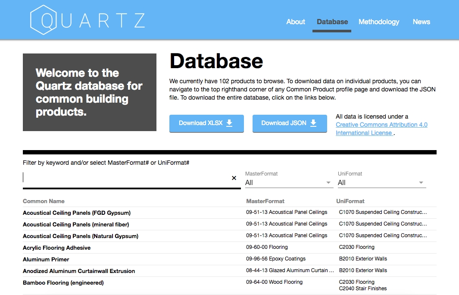The image size is (459, 295).
Task: Open Bamboo Flooring (engineered) product
Action: tap(63, 282)
